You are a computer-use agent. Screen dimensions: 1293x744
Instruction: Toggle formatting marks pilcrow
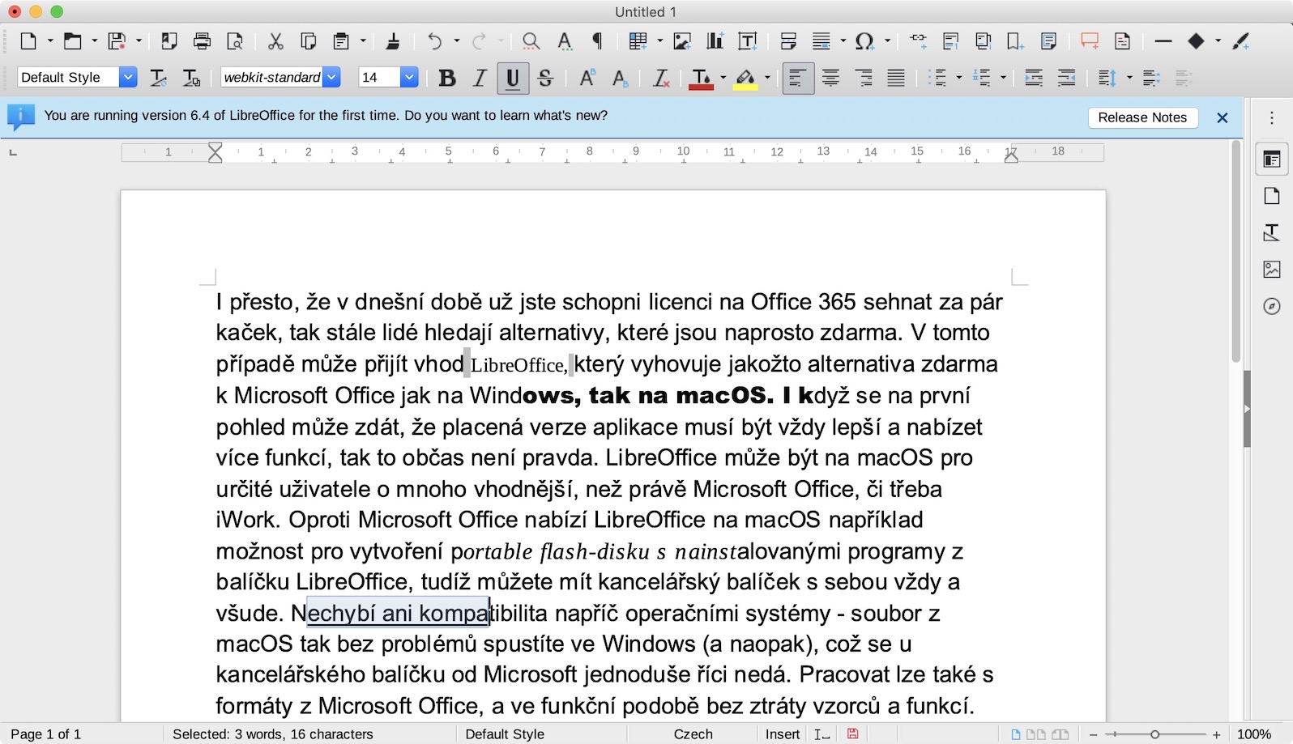(x=597, y=41)
